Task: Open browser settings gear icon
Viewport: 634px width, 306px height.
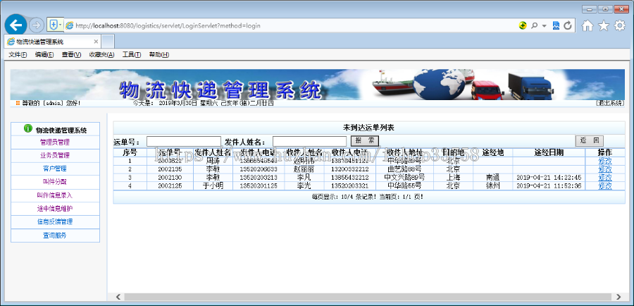Action: tap(620, 25)
